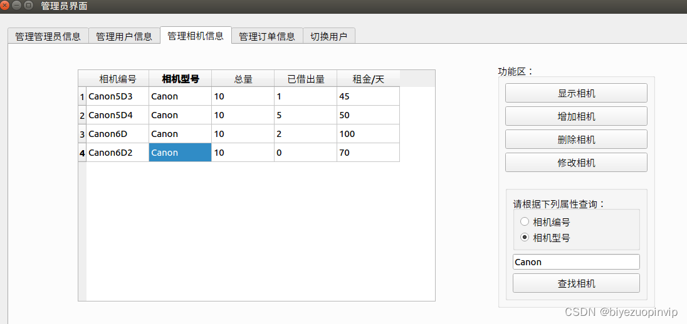Select the 已借出量 cell 0 in Canon6D2 row

point(305,153)
